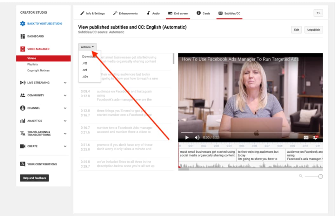Open the Actions dropdown
Screen dimensions: 335x216
coord(87,47)
